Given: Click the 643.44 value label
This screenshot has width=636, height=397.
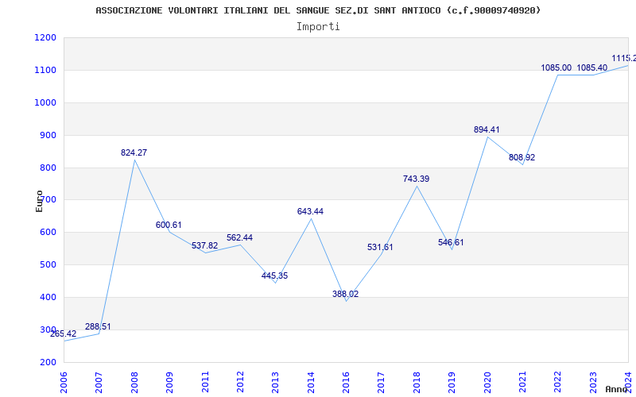Looking at the screenshot, I should [310, 211].
